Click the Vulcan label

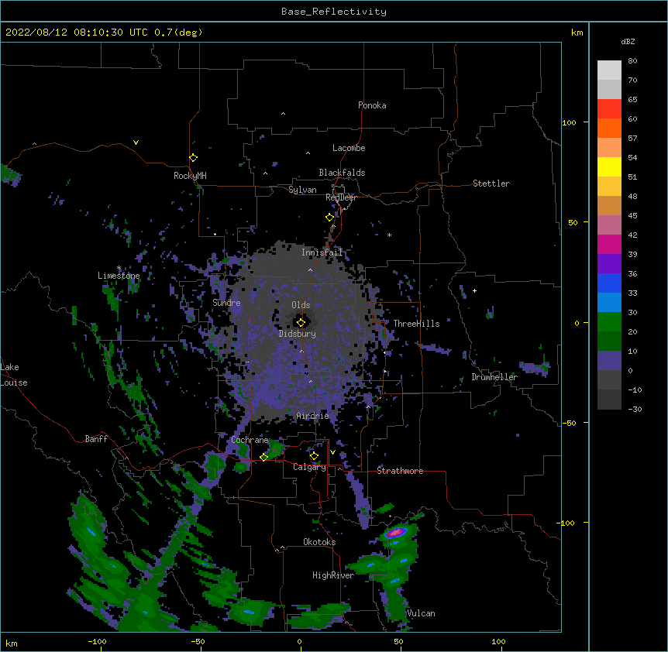[421, 613]
